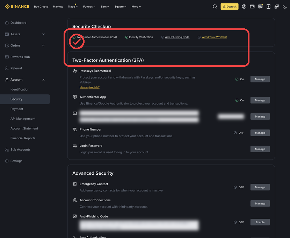Enable the Anti-Phishing Code

click(260, 222)
